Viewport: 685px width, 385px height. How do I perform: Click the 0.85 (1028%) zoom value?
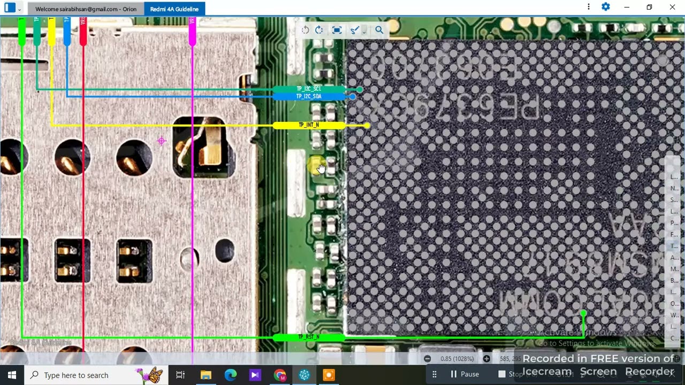[457, 359]
